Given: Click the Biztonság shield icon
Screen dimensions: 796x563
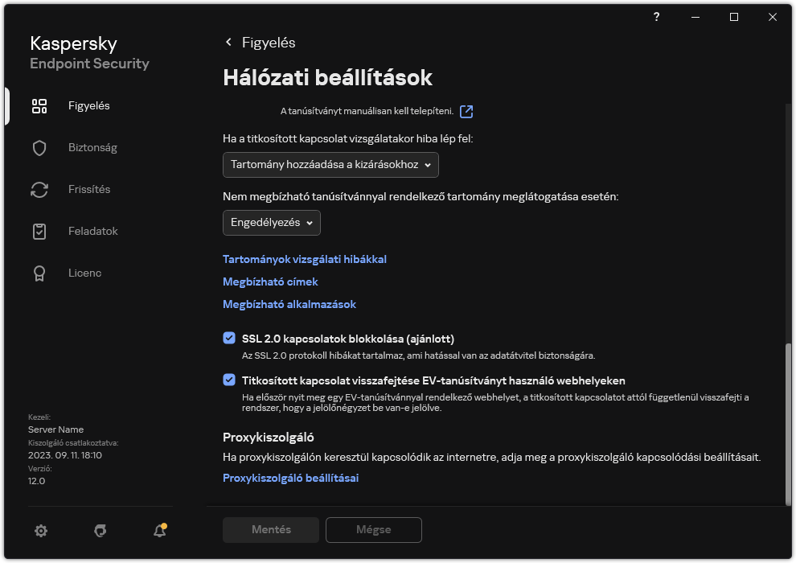Looking at the screenshot, I should click(39, 147).
